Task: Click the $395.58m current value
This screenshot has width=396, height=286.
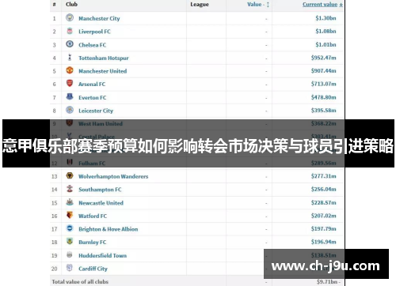Action: (x=324, y=111)
